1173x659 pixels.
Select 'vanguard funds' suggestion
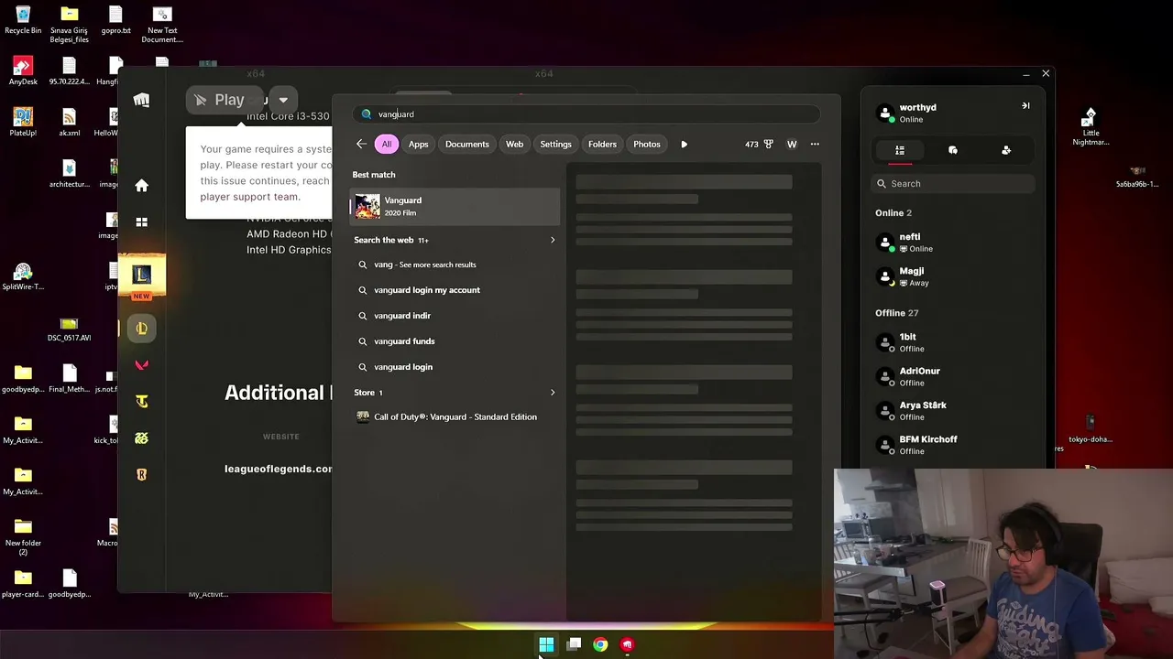(455, 341)
